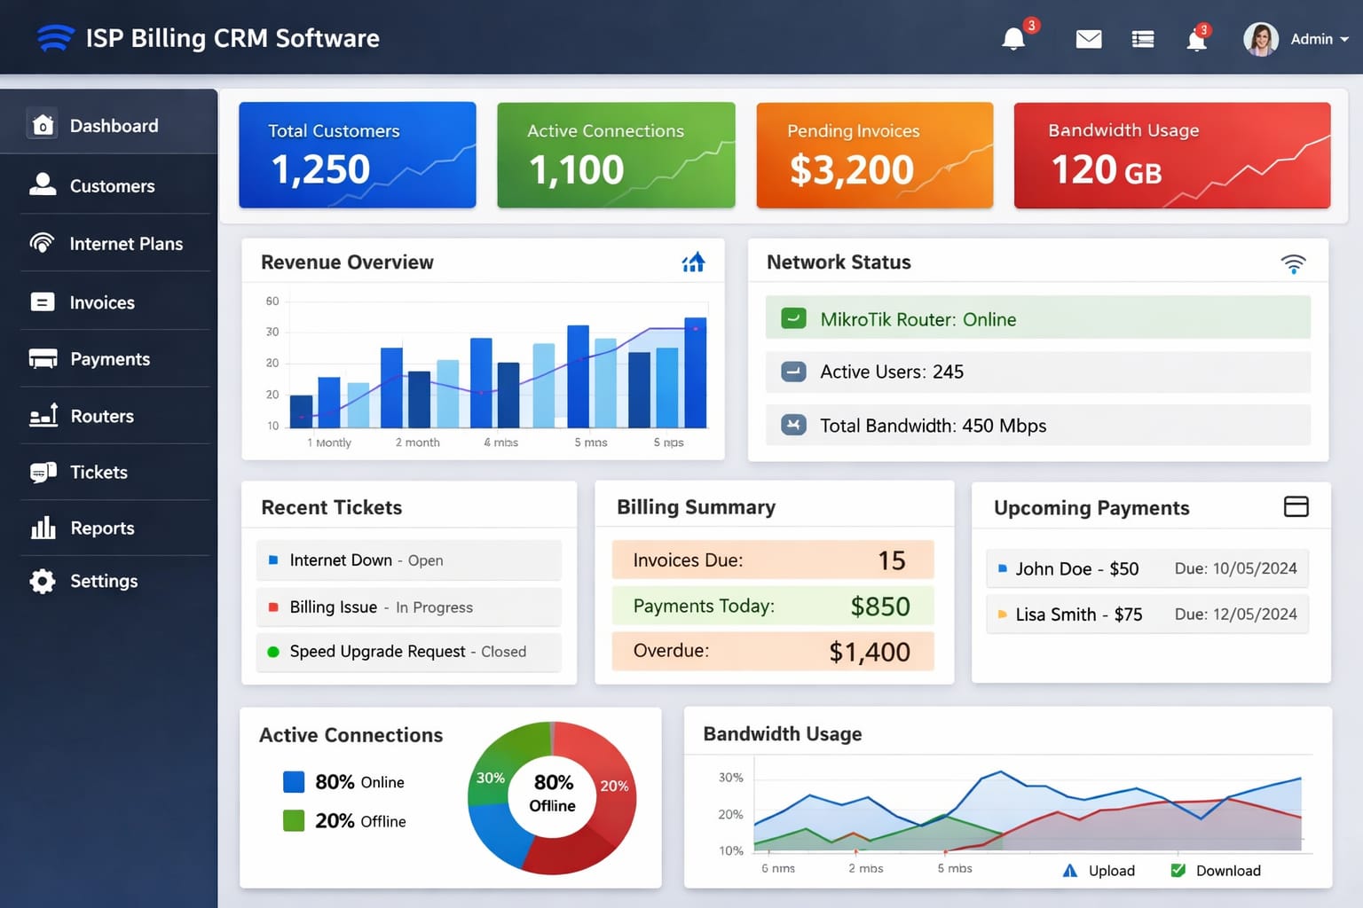This screenshot has height=908, width=1363.
Task: Click the Admin profile avatar
Action: click(x=1261, y=39)
